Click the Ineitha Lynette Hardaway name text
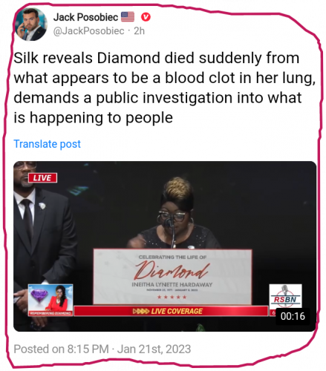The image size is (326, 371). pyautogui.click(x=172, y=284)
